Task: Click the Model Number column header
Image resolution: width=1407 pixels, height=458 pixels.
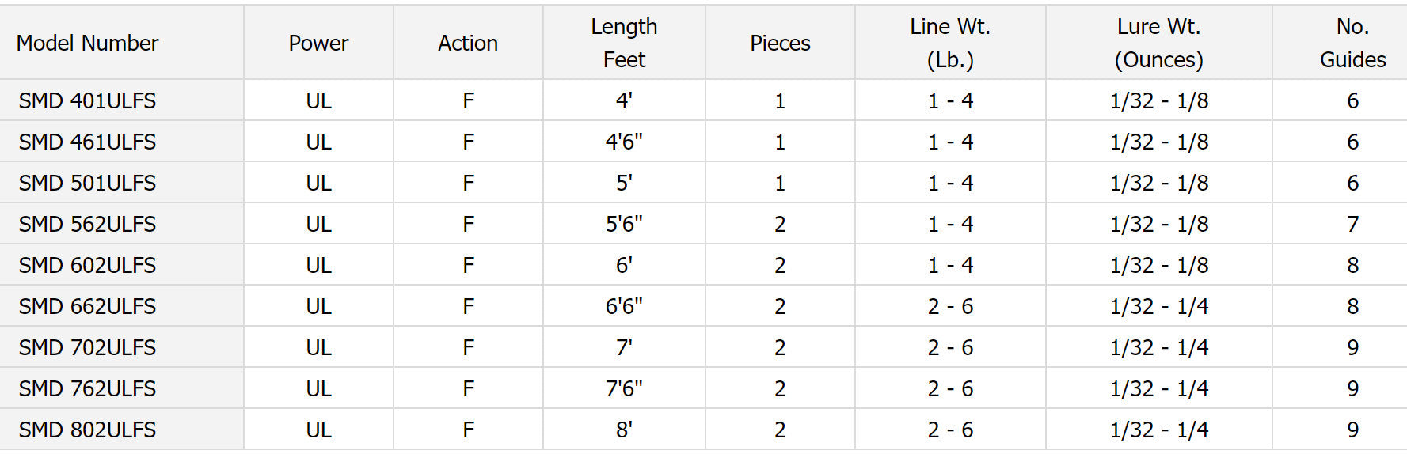Action: 87,43
